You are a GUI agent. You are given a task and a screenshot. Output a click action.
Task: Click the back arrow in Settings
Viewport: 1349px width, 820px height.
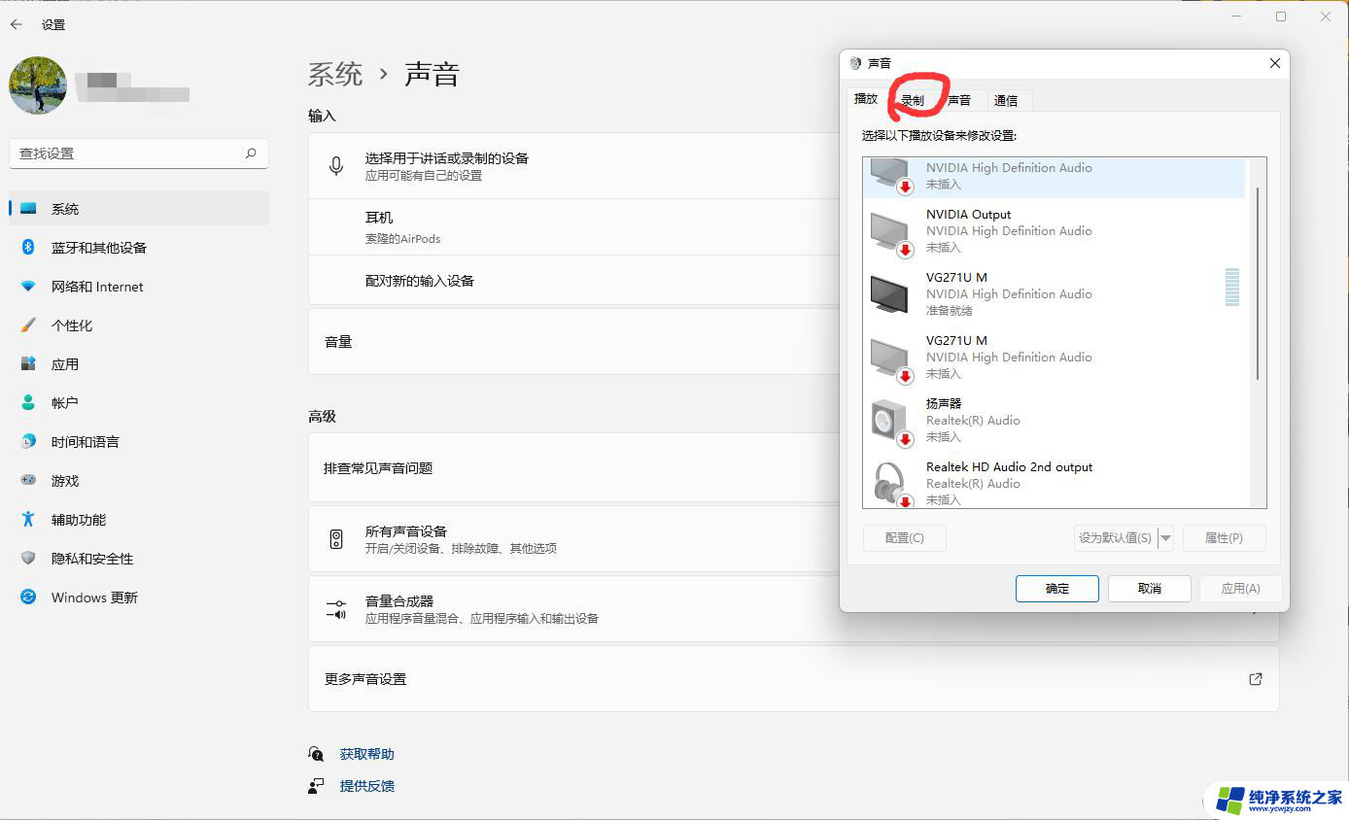(17, 24)
